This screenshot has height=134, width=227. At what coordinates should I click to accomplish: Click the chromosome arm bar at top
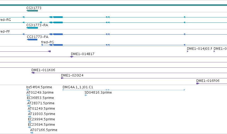(x=114, y=5)
